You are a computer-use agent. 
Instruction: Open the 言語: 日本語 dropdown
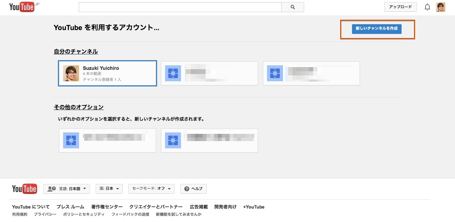pyautogui.click(x=67, y=189)
